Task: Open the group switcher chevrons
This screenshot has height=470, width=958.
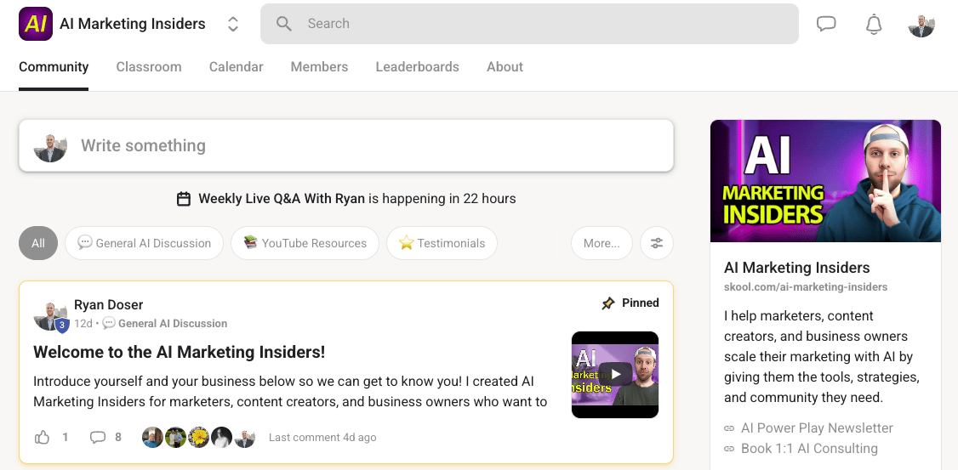Action: [233, 24]
